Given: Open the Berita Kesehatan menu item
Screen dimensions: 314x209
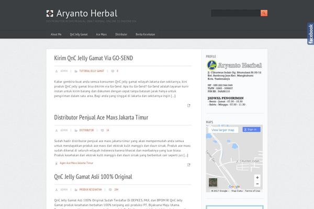Looking at the screenshot, I should (x=145, y=34).
